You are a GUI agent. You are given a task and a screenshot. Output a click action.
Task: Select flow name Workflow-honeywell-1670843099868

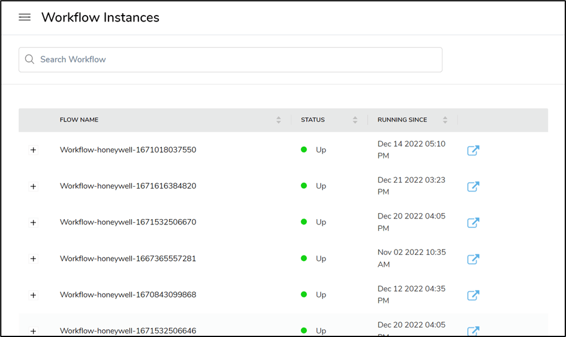(128, 295)
